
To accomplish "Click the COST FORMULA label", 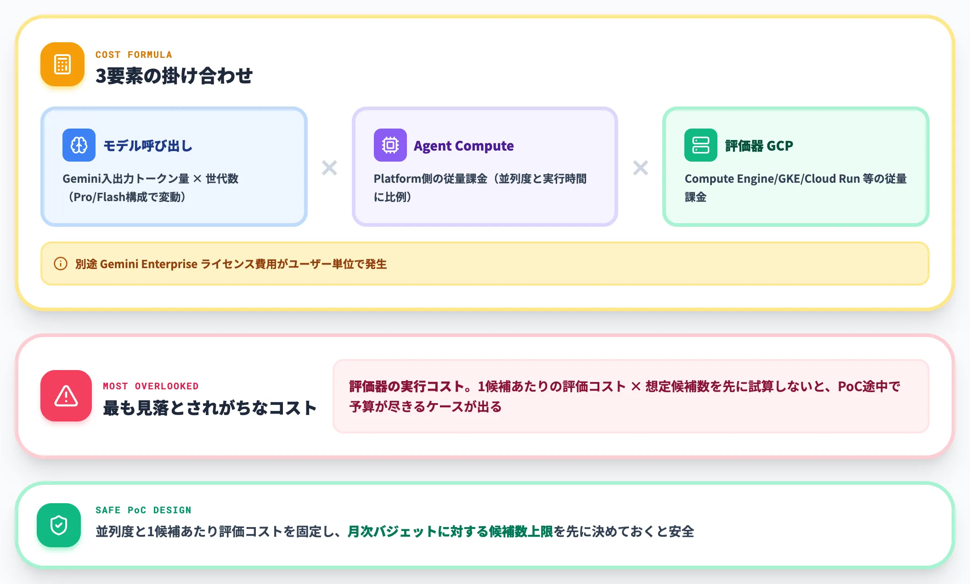I will click(134, 55).
